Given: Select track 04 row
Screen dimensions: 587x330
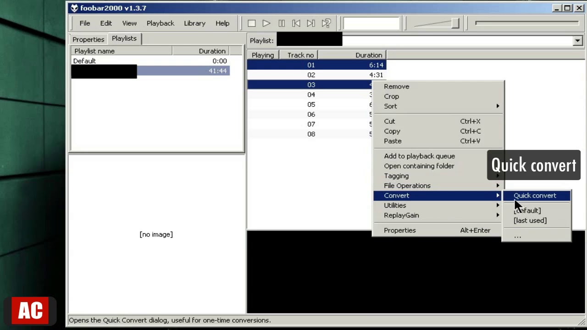Looking at the screenshot, I should [310, 95].
